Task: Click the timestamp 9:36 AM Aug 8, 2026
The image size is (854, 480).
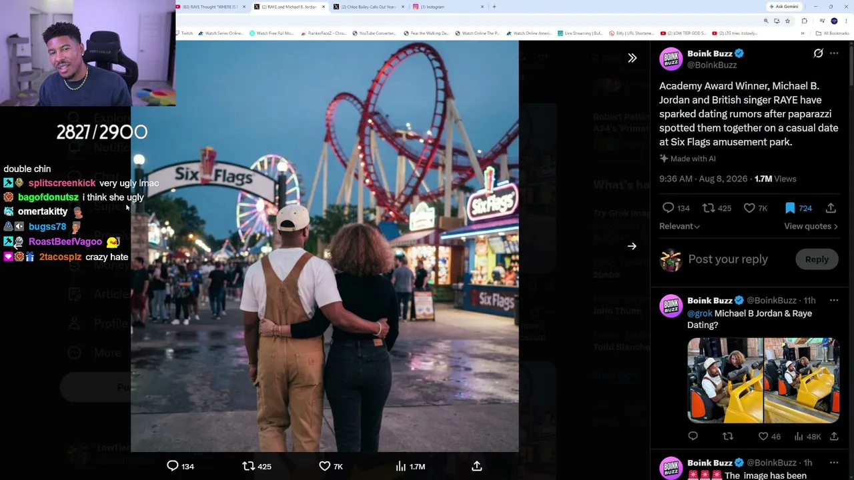Action: pos(703,179)
